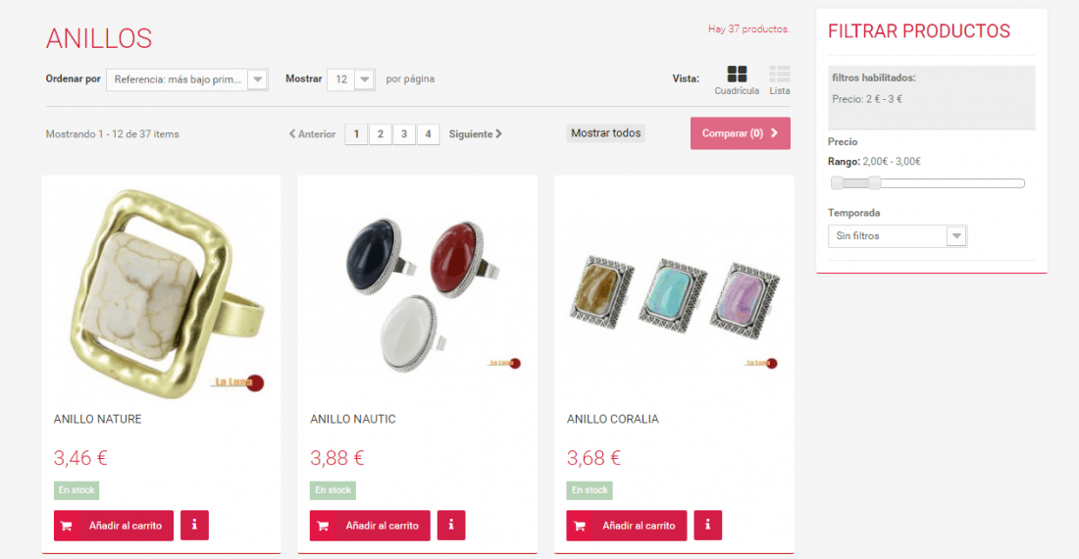This screenshot has width=1079, height=559.
Task: Go to page 4 of results
Action: click(x=428, y=134)
